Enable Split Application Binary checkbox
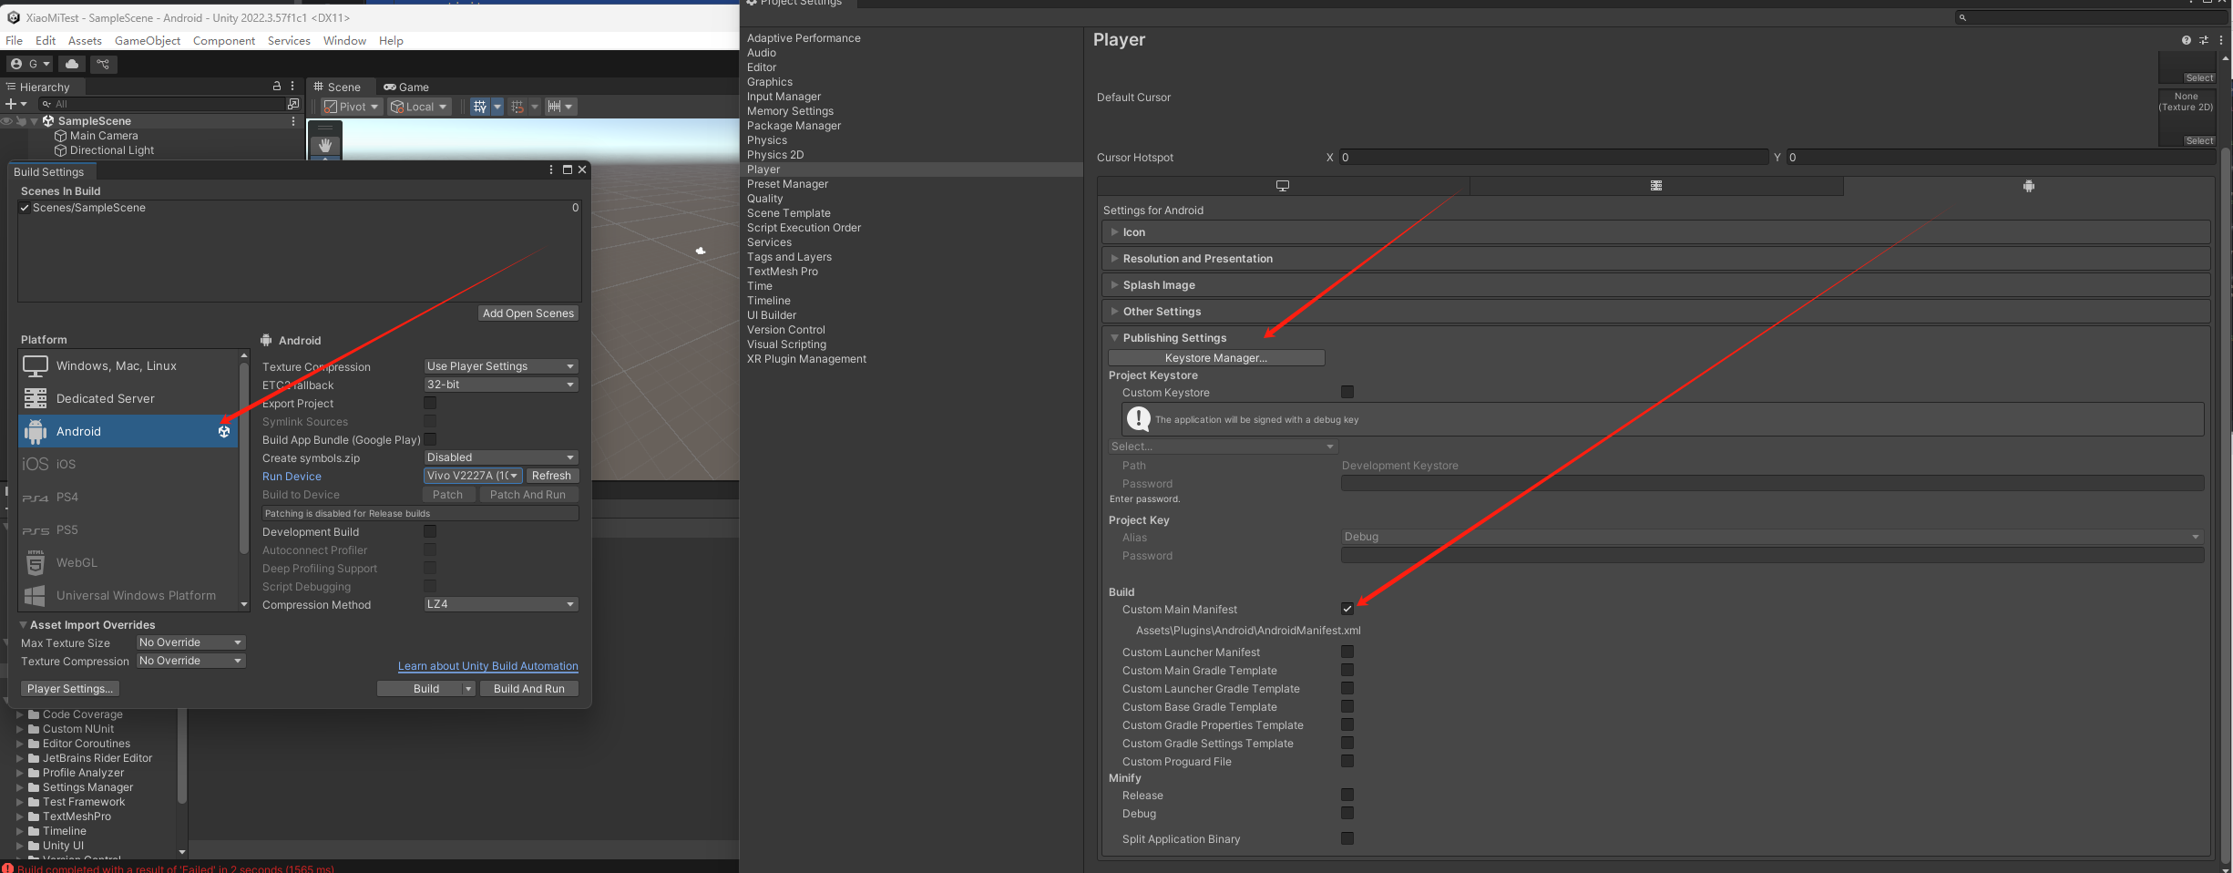Viewport: 2233px width, 873px height. click(x=1347, y=838)
